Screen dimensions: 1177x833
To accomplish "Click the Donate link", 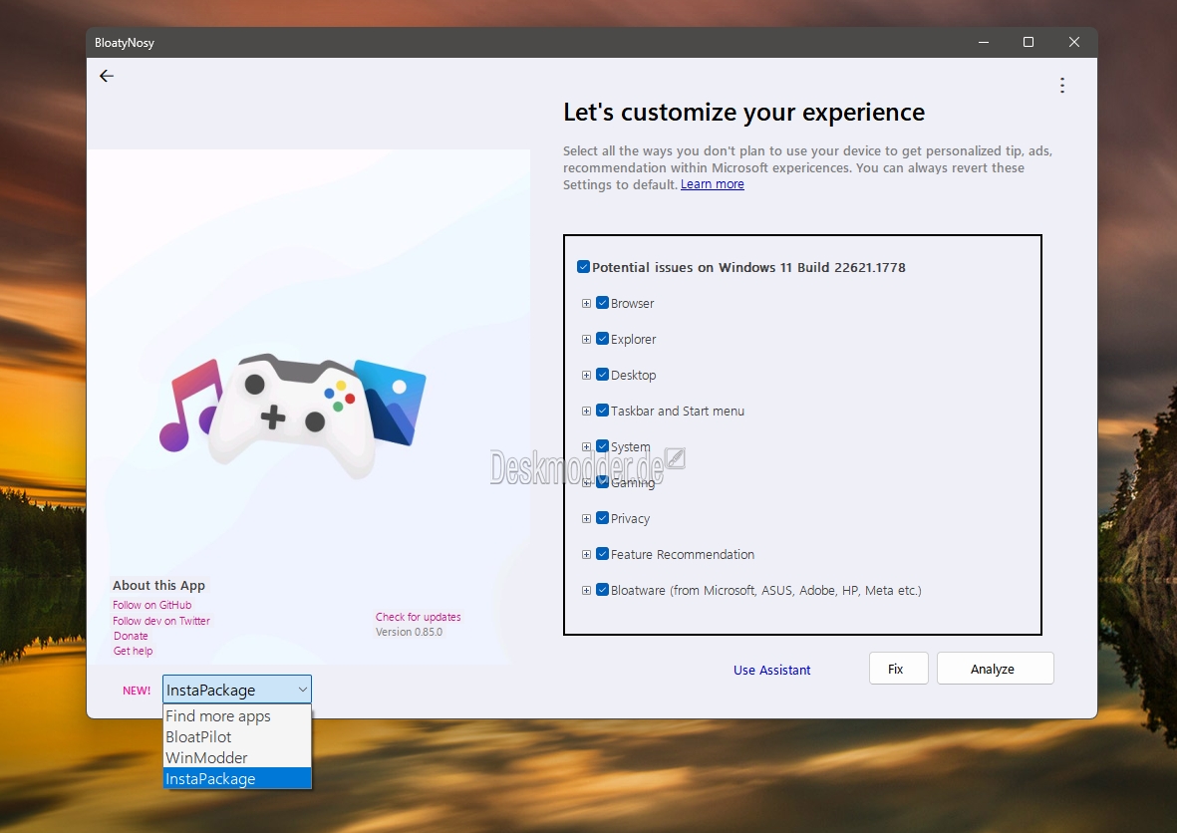I will click(x=131, y=636).
